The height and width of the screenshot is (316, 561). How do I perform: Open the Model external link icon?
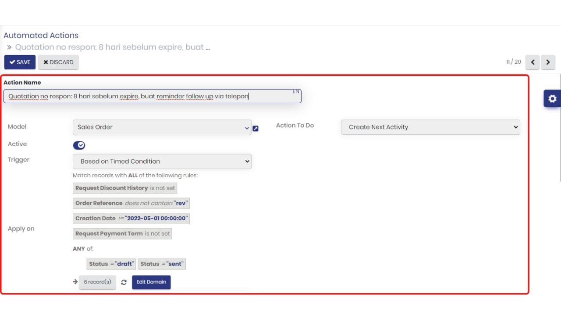point(256,129)
